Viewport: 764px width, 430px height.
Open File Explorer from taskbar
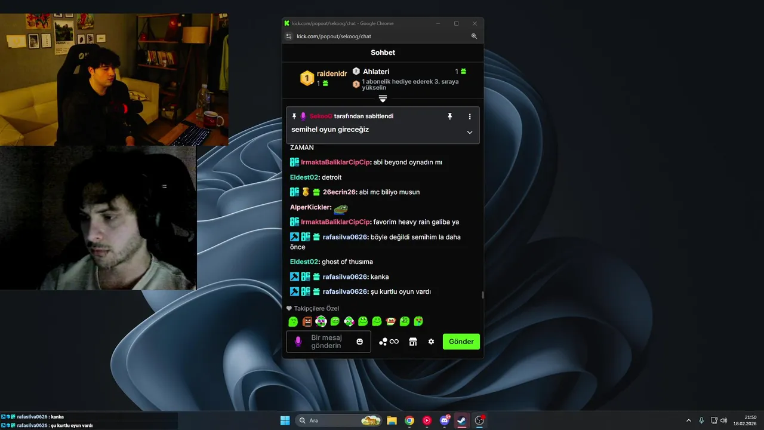point(392,420)
